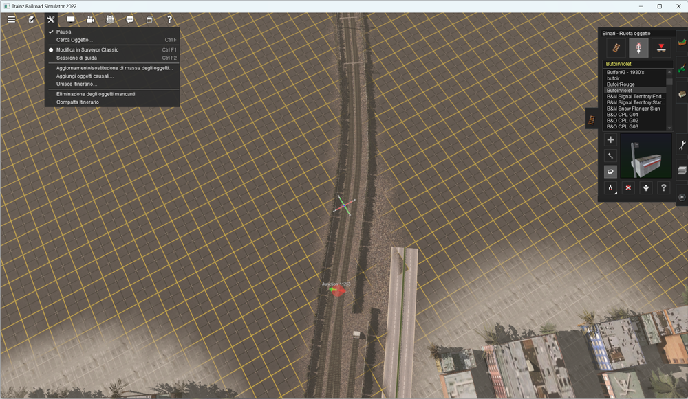Select the red trackmark mode icon
Screen dimensions: 688x399
click(x=660, y=48)
